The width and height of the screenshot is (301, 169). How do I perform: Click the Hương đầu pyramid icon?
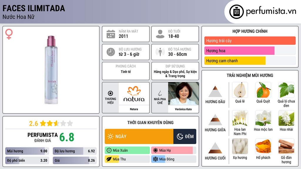click(x=215, y=92)
